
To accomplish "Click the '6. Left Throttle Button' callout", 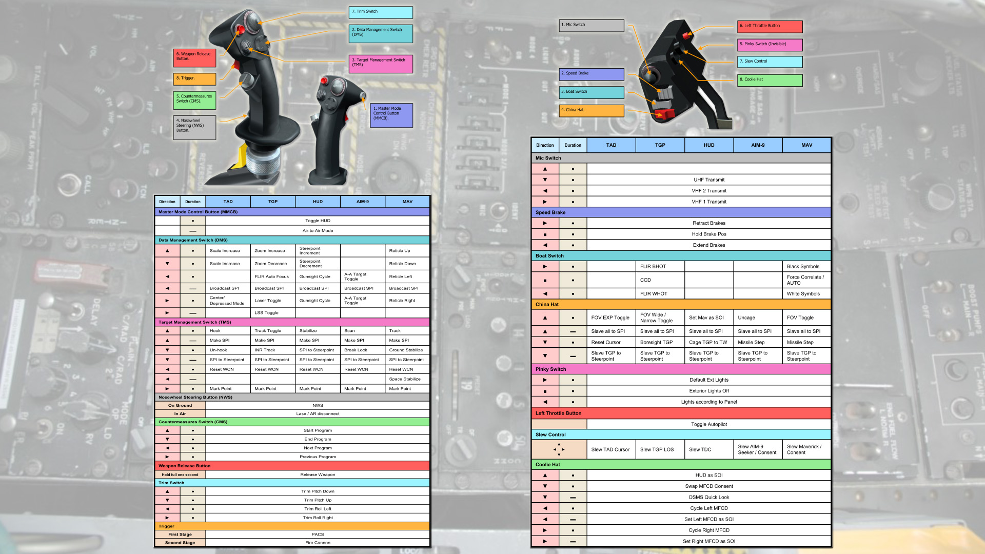I will click(x=770, y=27).
